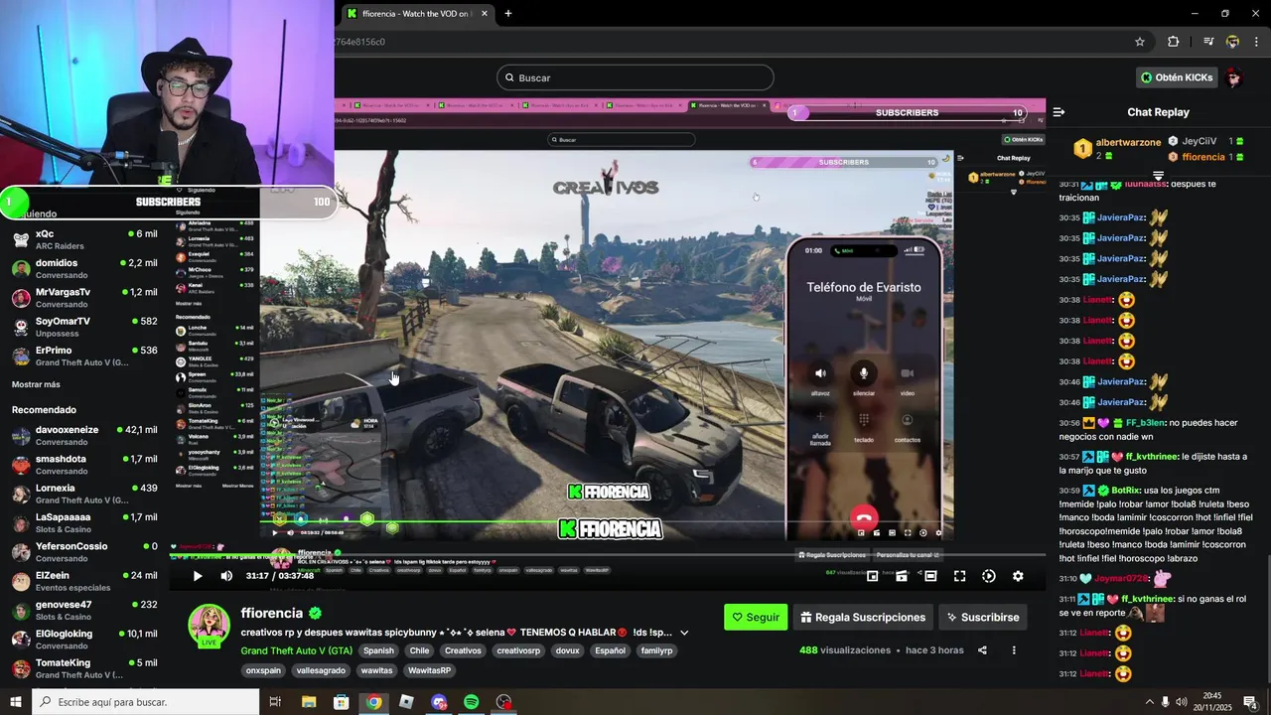Open ffiorencia channel avatar
Viewport: 1271px width, 715px height.
tap(210, 626)
